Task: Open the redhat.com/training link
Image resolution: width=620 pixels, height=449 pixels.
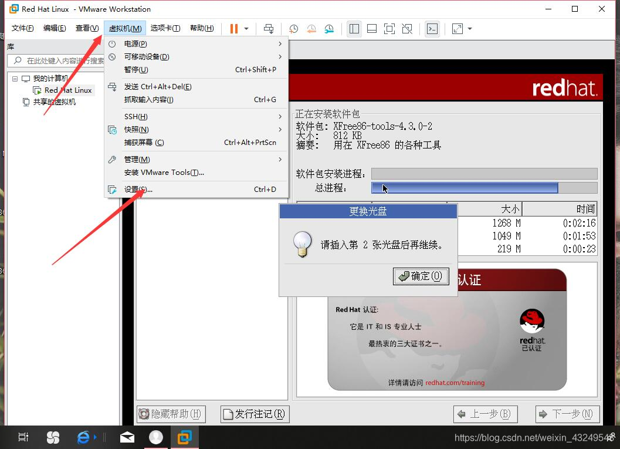Action: [x=455, y=383]
